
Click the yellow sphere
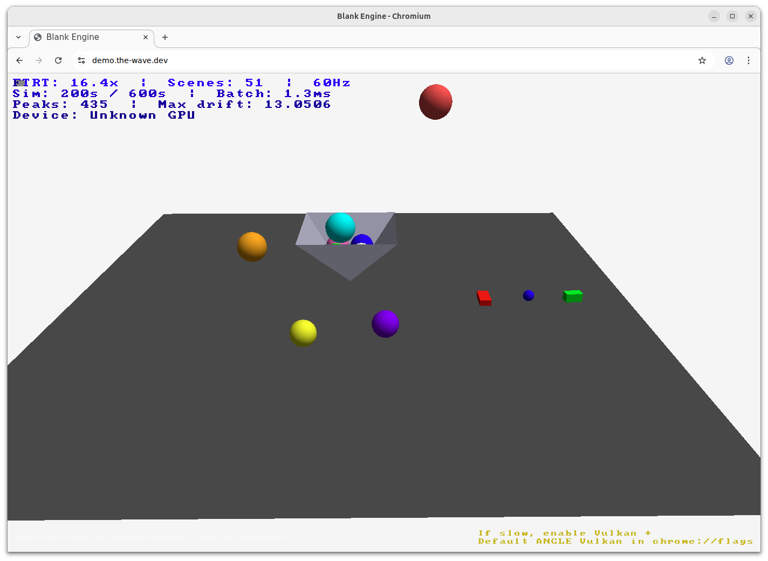tap(304, 332)
